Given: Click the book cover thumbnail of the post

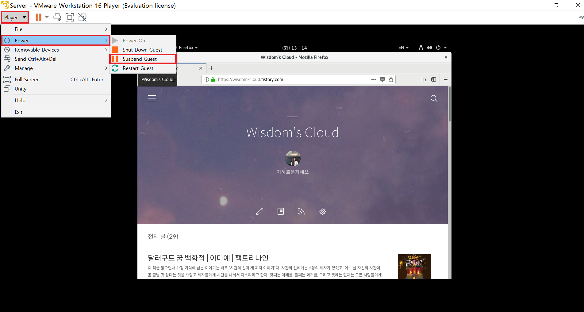Looking at the screenshot, I should (414, 266).
